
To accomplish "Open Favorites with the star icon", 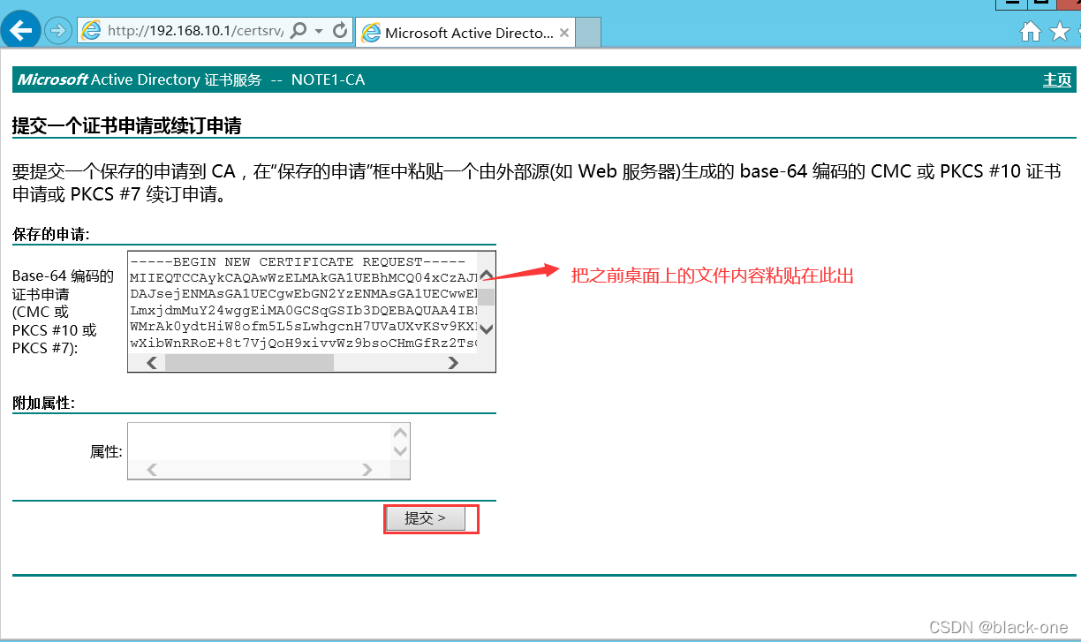I will click(x=1061, y=33).
